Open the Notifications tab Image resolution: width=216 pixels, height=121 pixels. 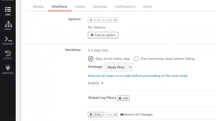[x=125, y=7]
